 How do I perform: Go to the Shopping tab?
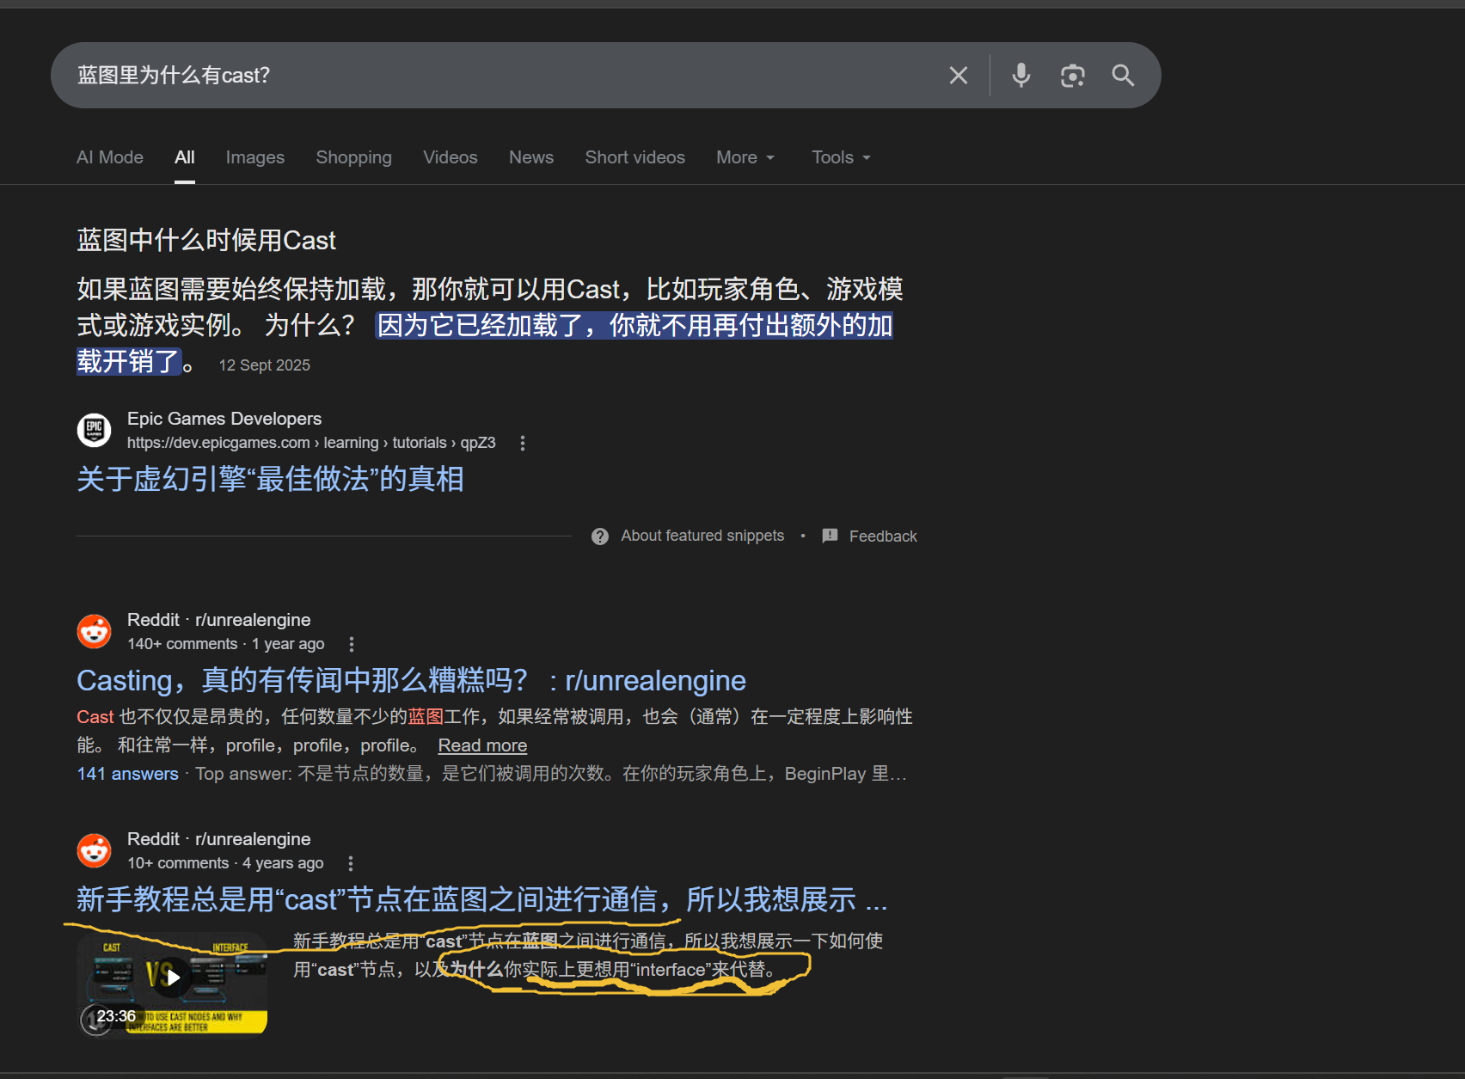pyautogui.click(x=353, y=157)
